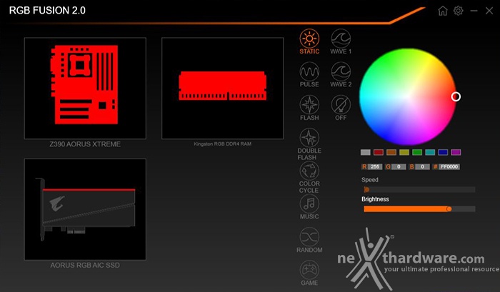Click the hex code field FF0000
The image size is (500, 292).
449,167
